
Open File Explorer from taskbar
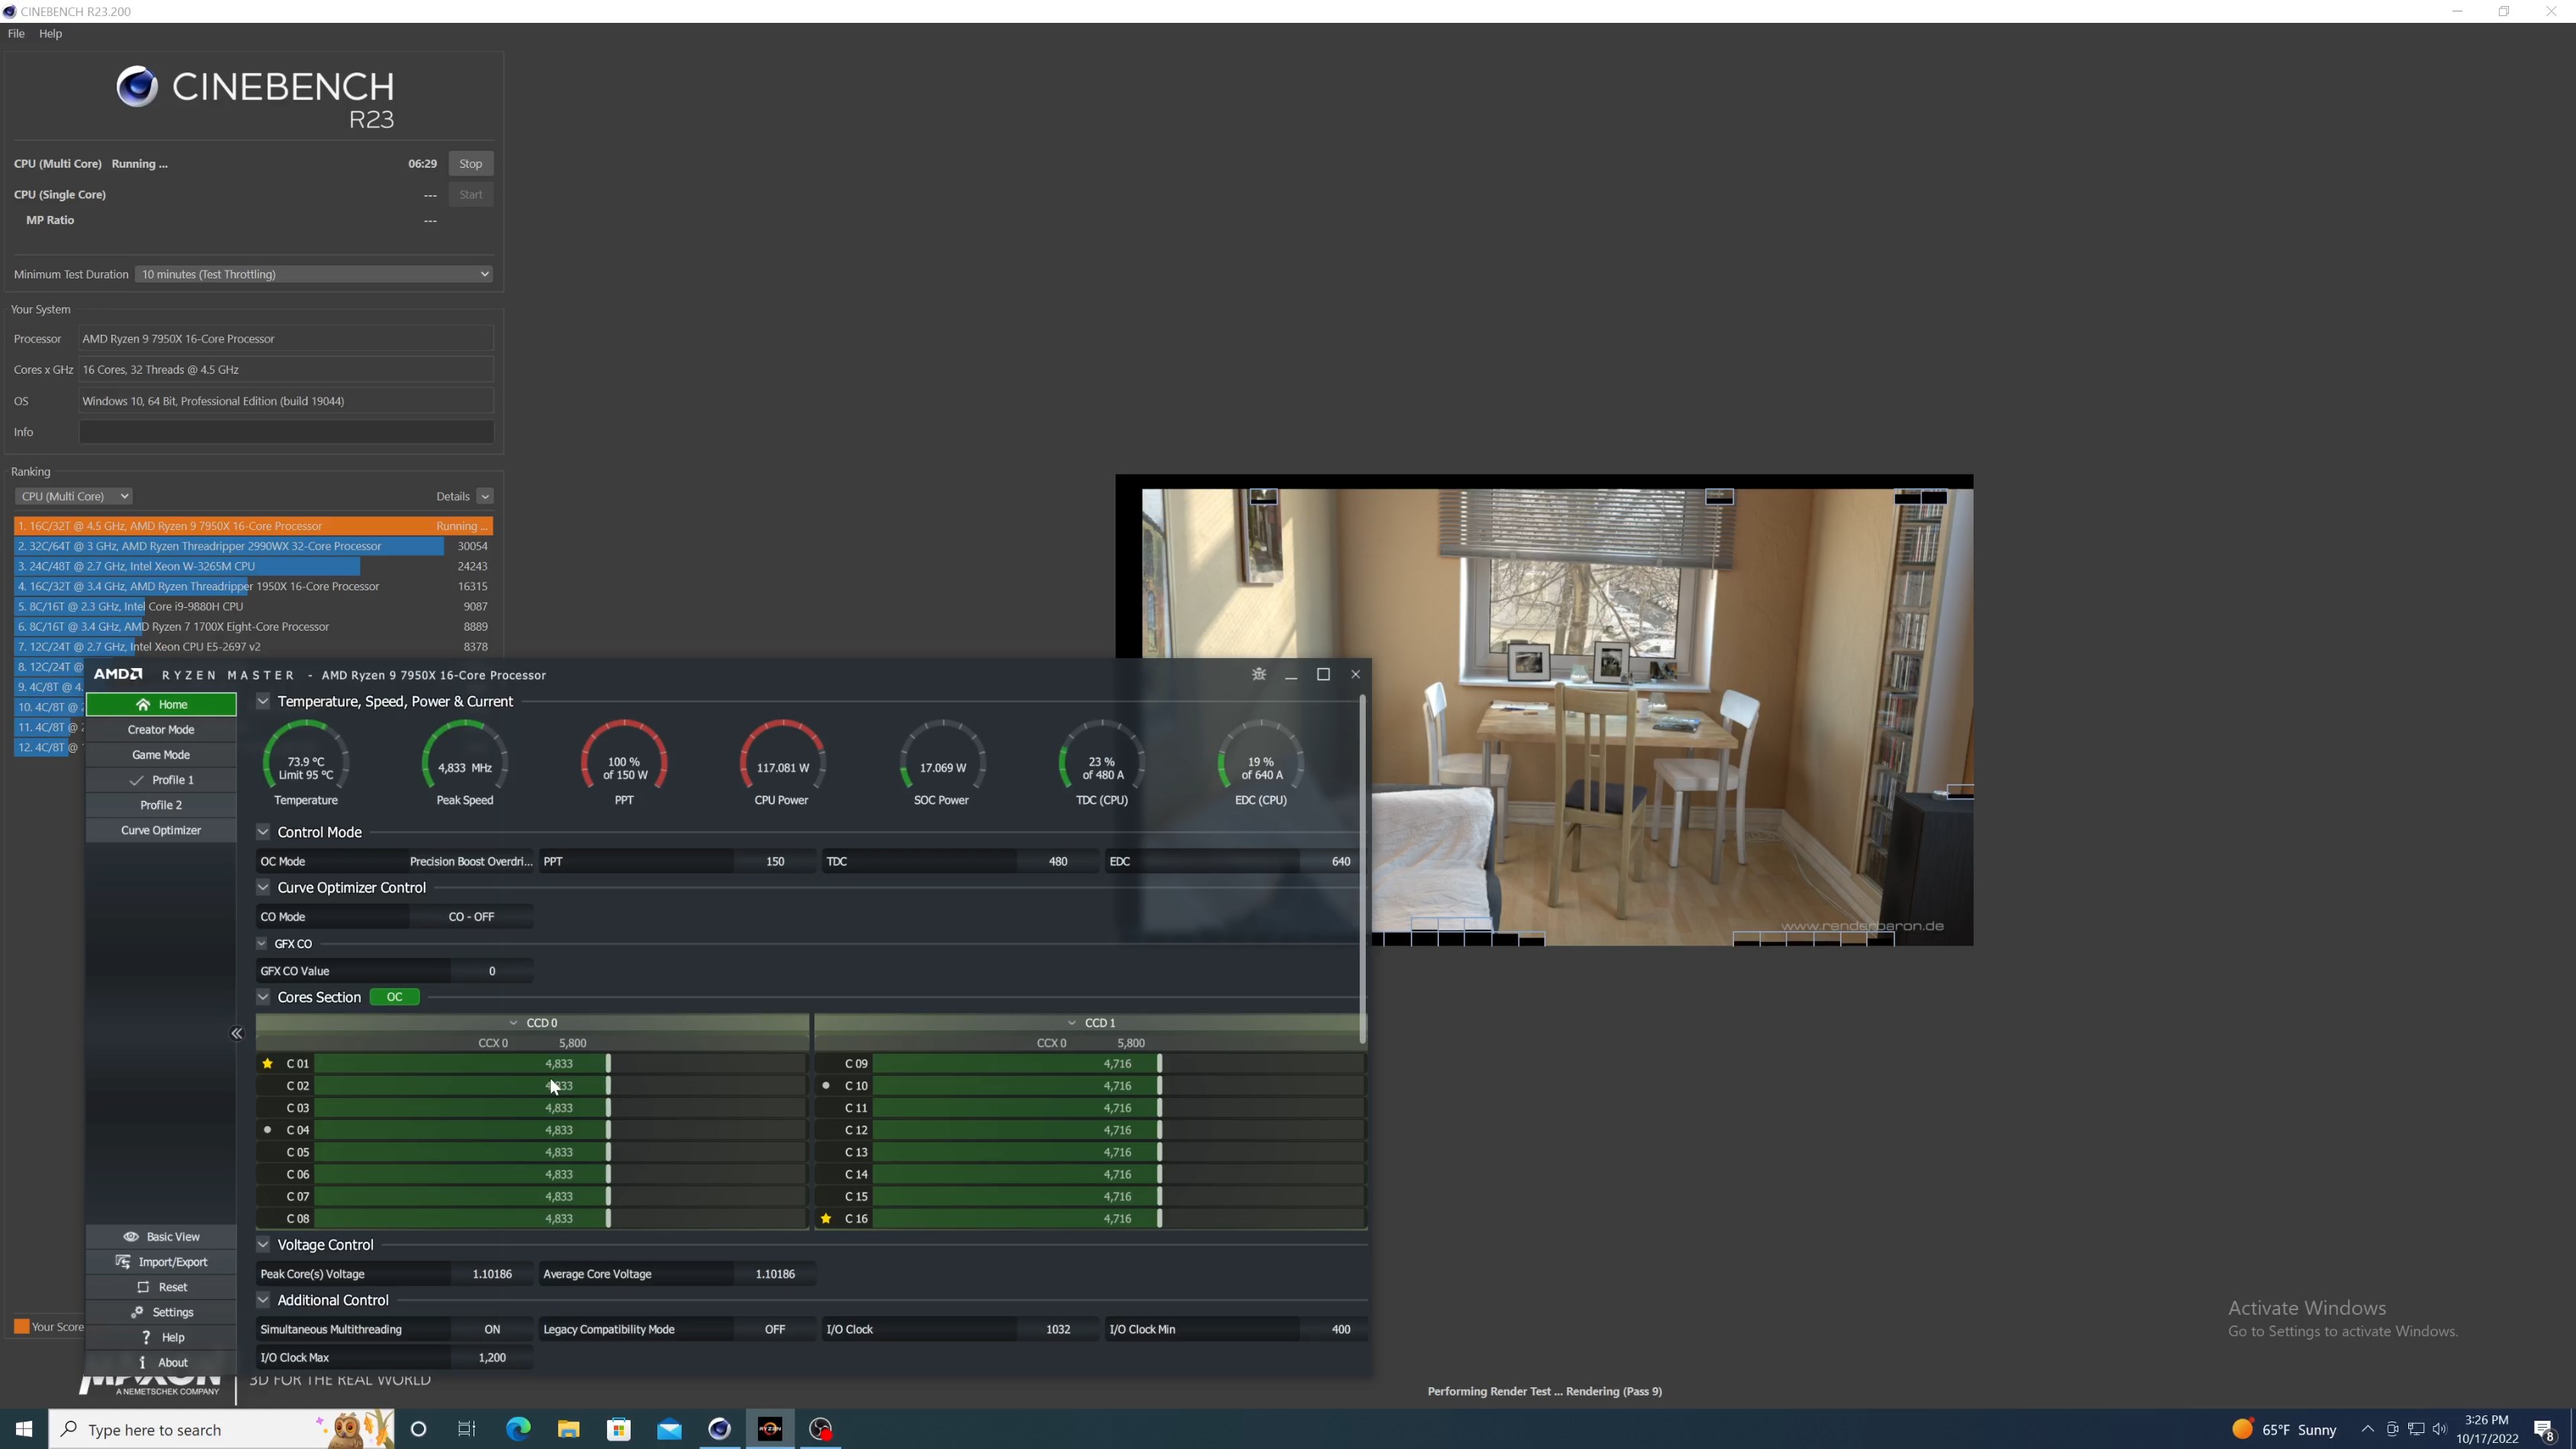(569, 1429)
